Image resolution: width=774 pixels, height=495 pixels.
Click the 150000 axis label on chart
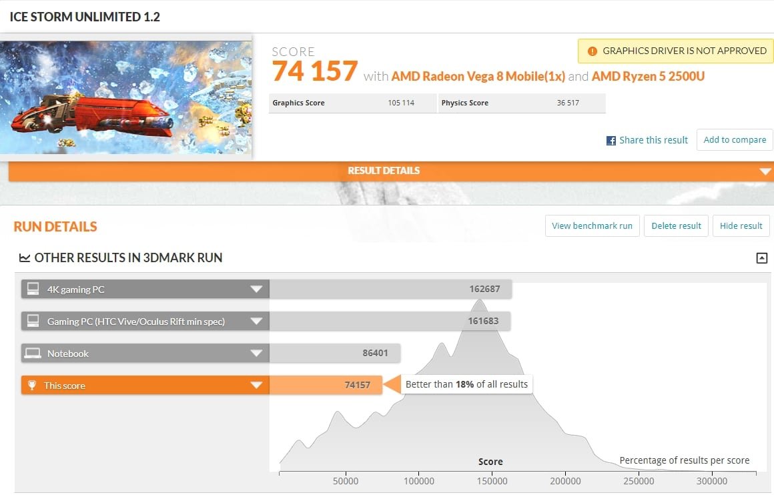(x=492, y=481)
